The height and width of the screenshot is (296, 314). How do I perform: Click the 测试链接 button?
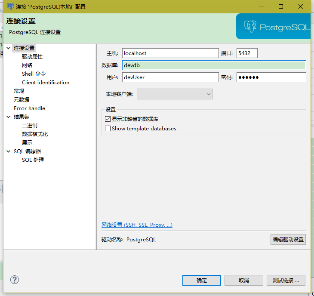pyautogui.click(x=286, y=280)
